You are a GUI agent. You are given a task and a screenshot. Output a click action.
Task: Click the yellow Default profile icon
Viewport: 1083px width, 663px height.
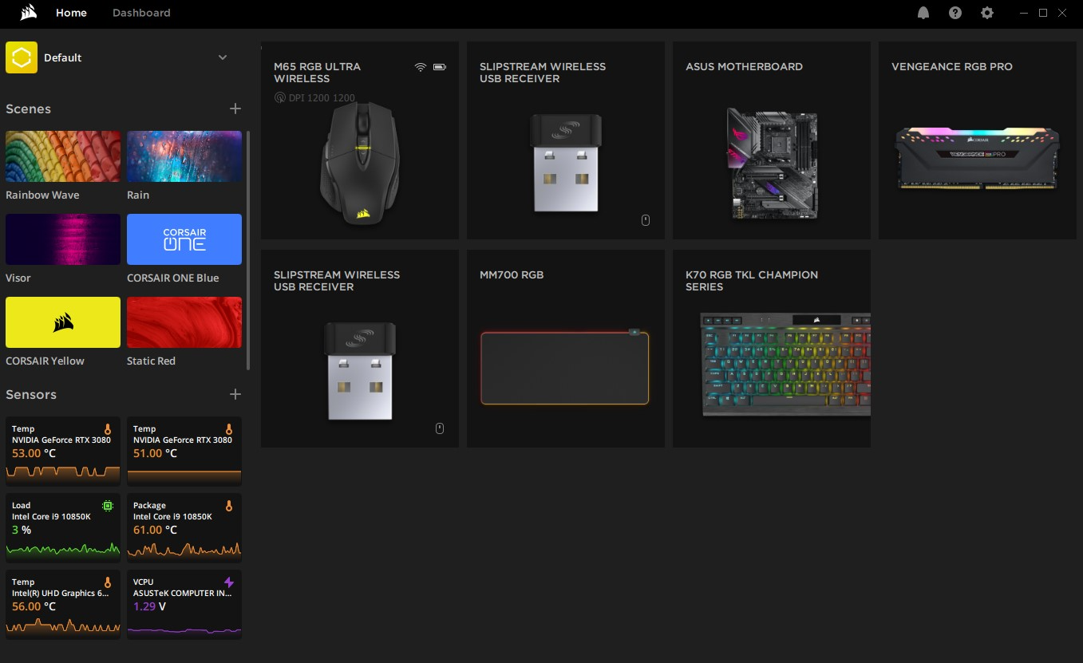click(22, 57)
